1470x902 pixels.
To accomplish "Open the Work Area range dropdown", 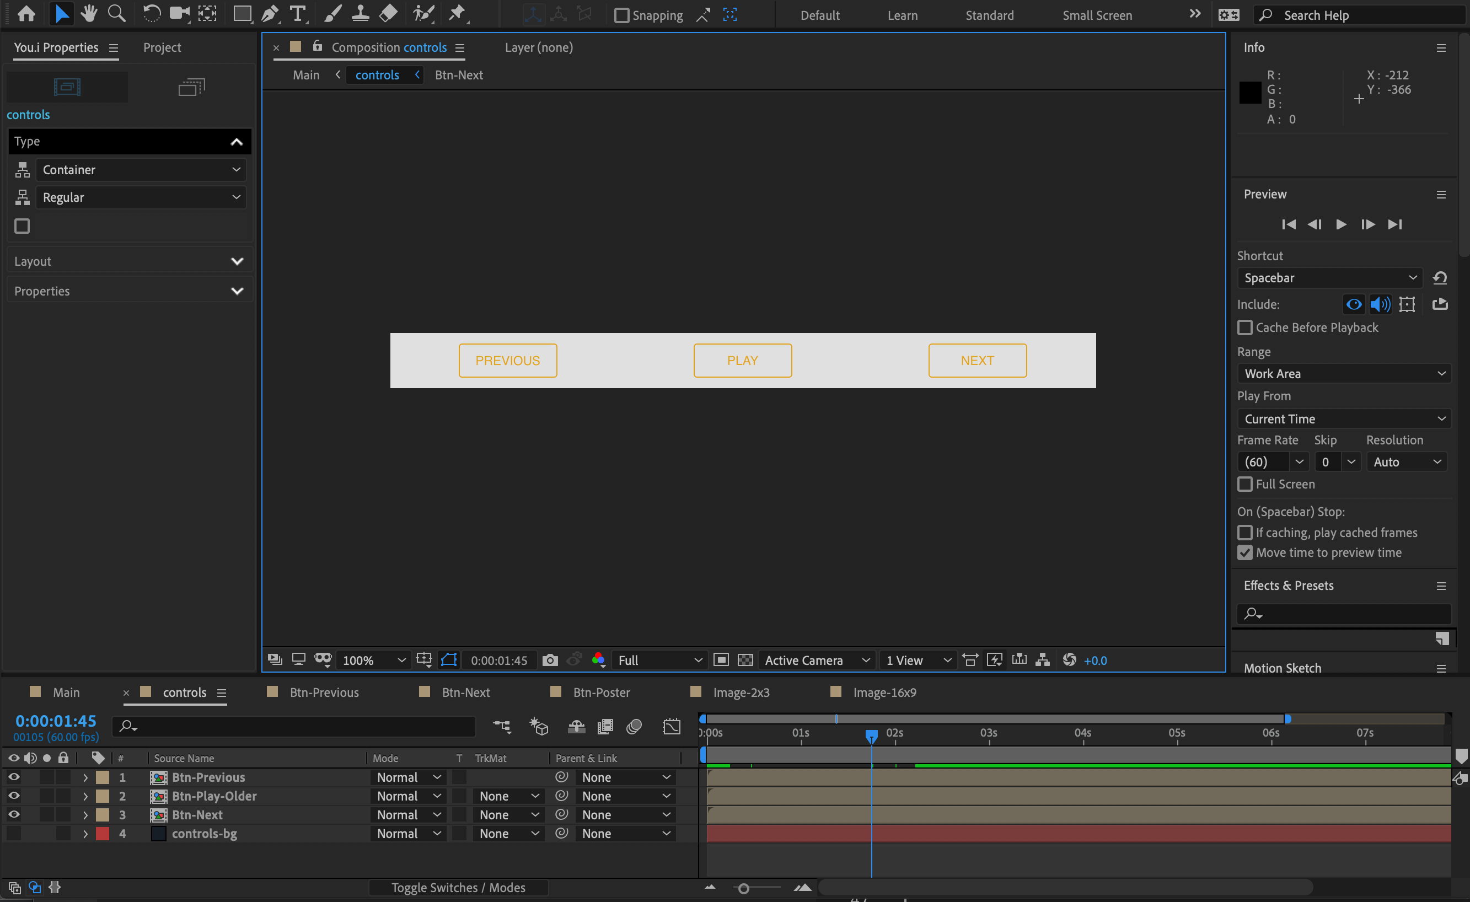I will pyautogui.click(x=1344, y=373).
